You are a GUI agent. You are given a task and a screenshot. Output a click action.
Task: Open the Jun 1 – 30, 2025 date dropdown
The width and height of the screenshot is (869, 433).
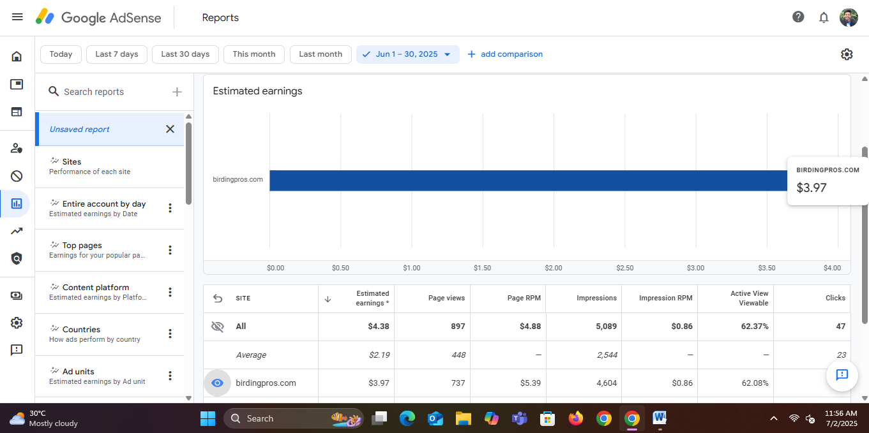[407, 54]
